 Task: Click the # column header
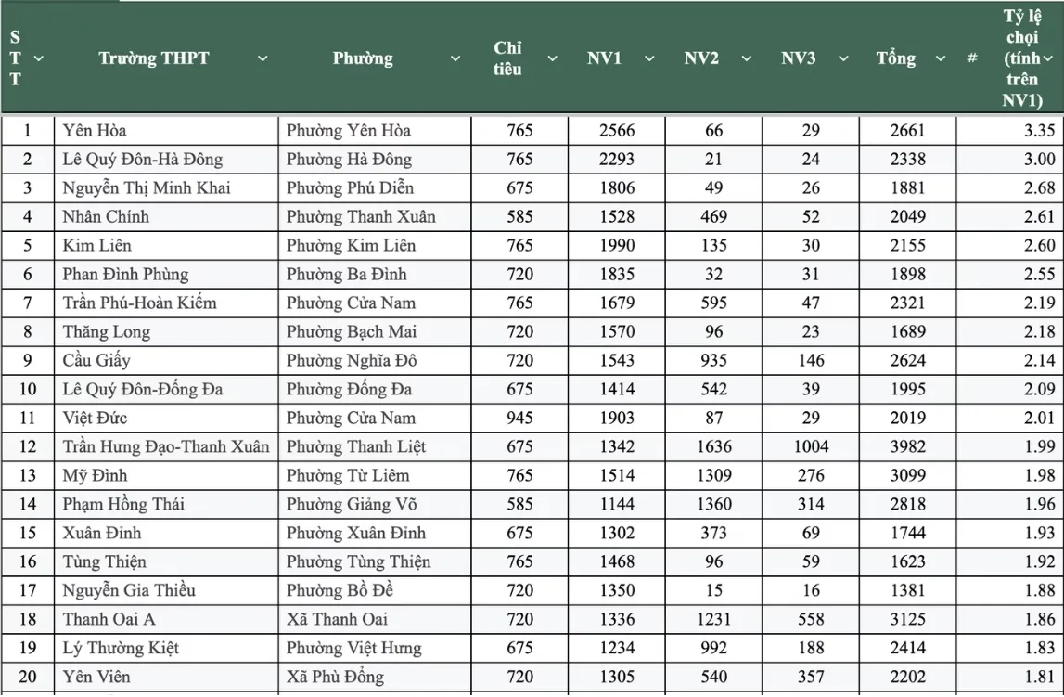(x=971, y=58)
